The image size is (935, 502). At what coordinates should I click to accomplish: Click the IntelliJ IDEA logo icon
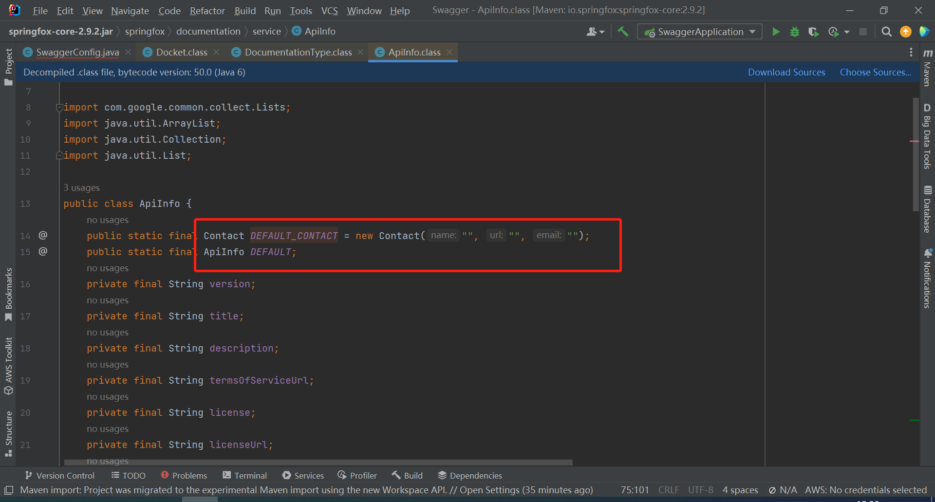click(x=15, y=10)
